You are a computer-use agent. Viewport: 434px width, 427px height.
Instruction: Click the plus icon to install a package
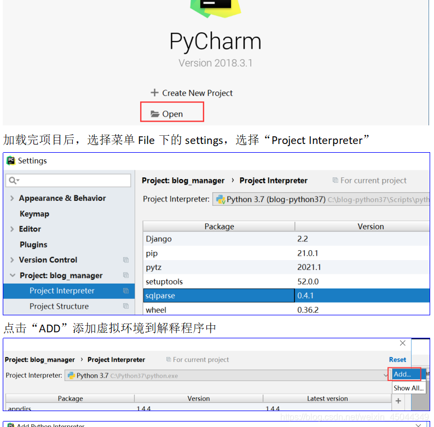398,401
